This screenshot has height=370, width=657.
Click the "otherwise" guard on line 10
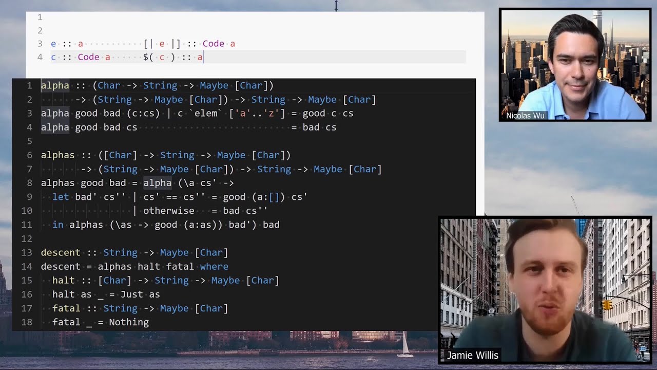169,211
